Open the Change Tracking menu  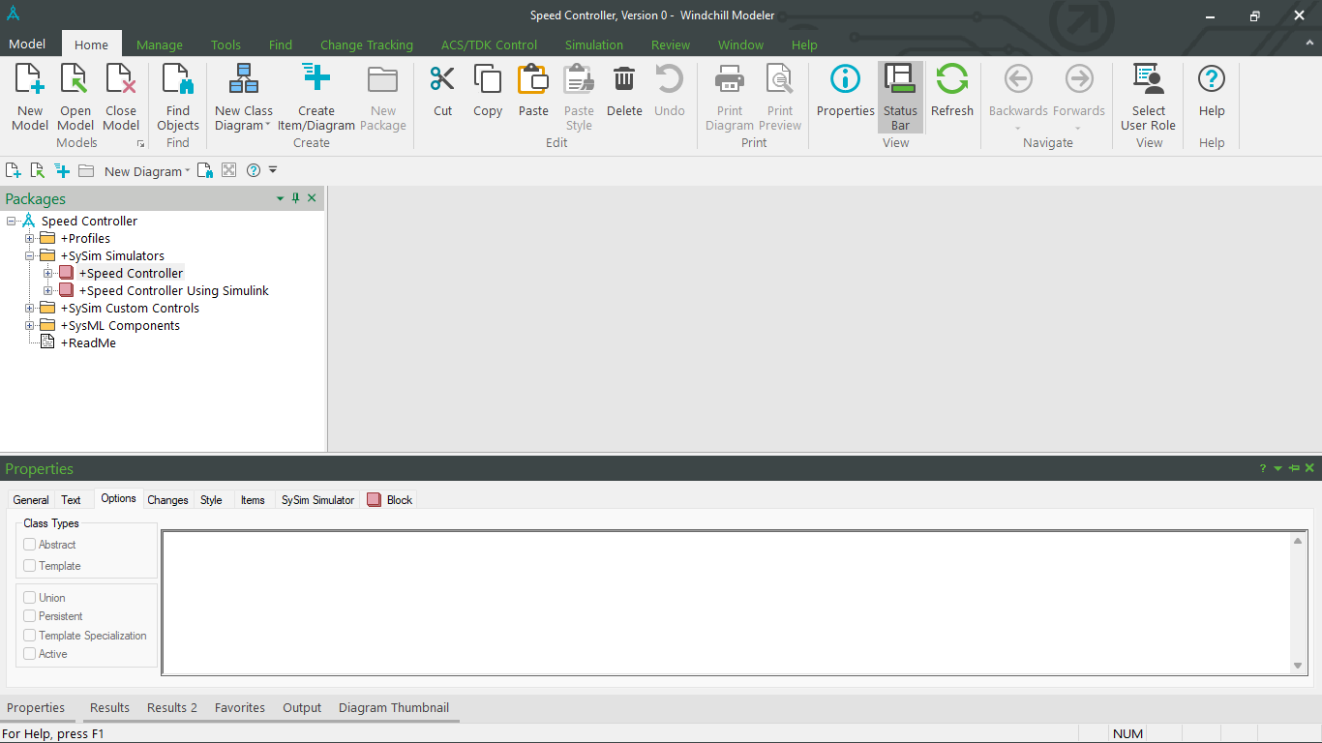[366, 45]
